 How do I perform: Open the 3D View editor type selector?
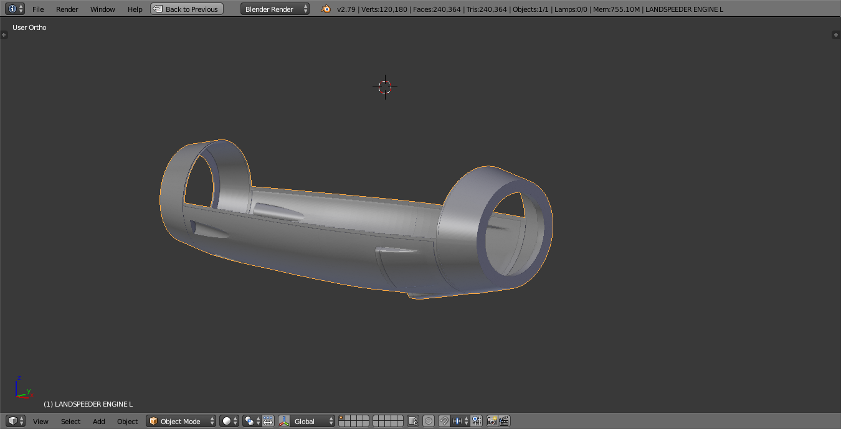click(16, 421)
